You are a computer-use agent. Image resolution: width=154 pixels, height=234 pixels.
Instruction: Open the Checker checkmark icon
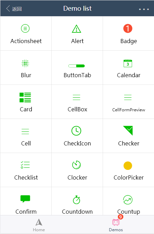click(128, 131)
